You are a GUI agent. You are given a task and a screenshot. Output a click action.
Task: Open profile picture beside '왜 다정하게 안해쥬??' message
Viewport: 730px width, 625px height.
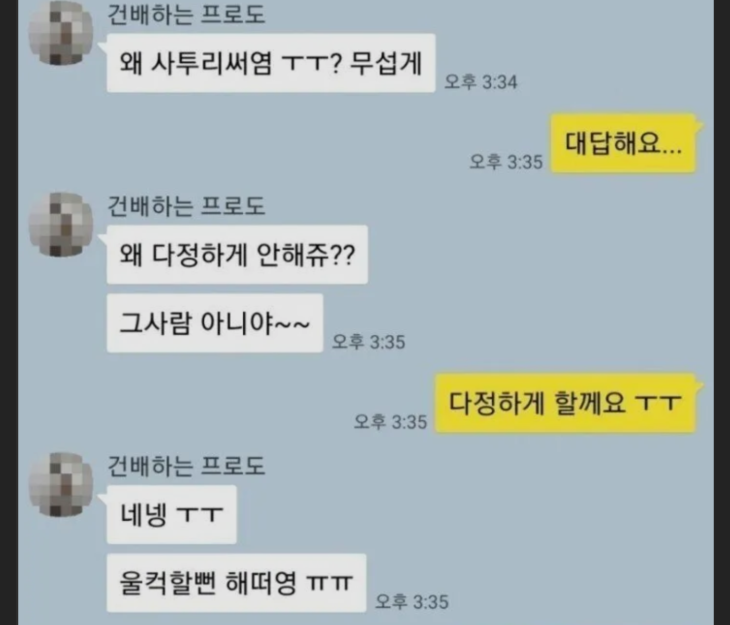[61, 224]
